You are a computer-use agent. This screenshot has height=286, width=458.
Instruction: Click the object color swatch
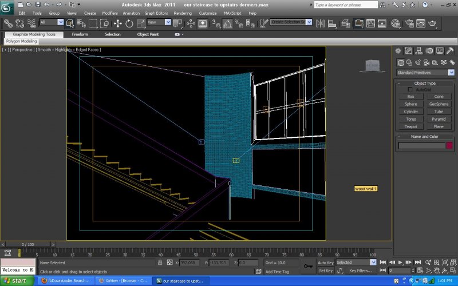pos(449,146)
